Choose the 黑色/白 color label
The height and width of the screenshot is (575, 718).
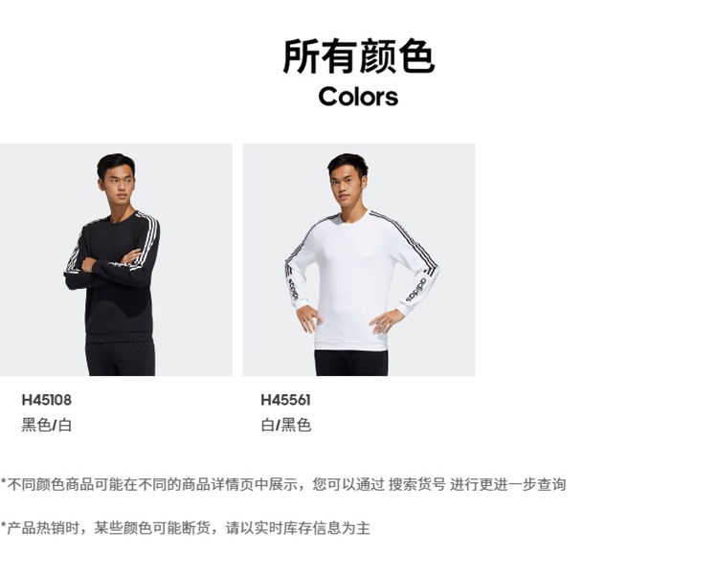pyautogui.click(x=47, y=426)
